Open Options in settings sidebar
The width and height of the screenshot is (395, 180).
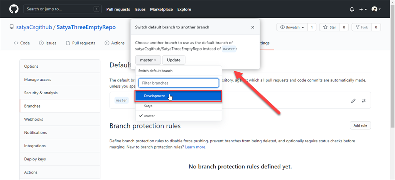click(x=60, y=66)
